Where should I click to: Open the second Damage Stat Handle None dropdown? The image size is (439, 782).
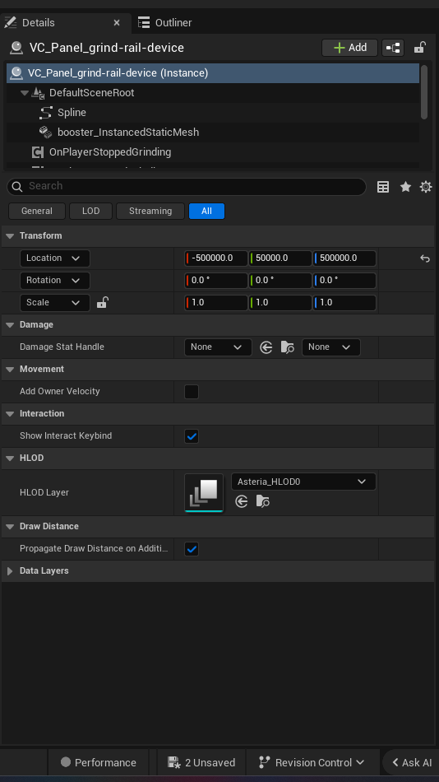click(x=330, y=347)
